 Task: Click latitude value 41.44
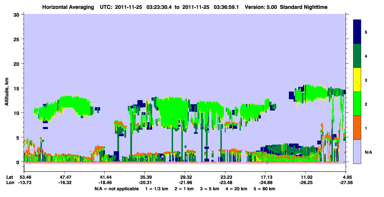click(x=105, y=177)
